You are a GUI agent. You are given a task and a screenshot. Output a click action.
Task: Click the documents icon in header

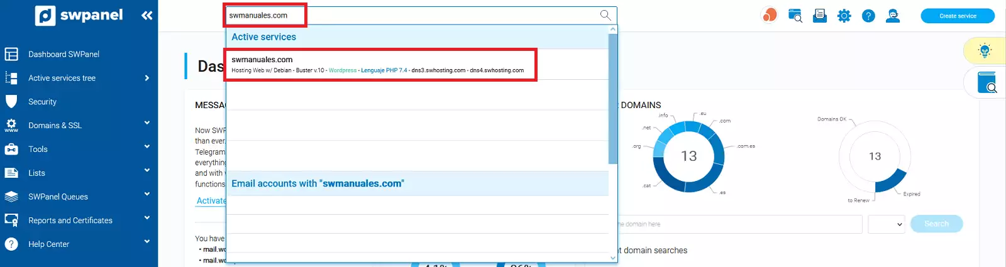click(819, 16)
